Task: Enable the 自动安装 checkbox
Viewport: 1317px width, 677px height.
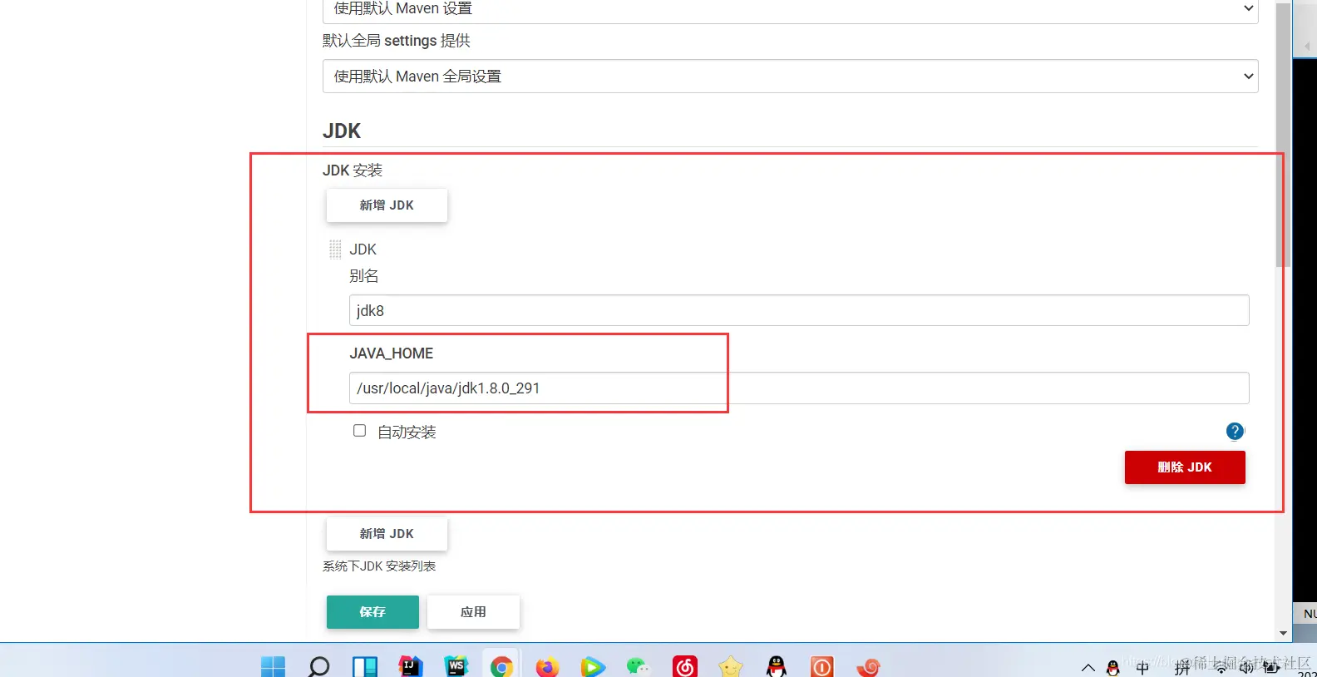Action: click(359, 431)
